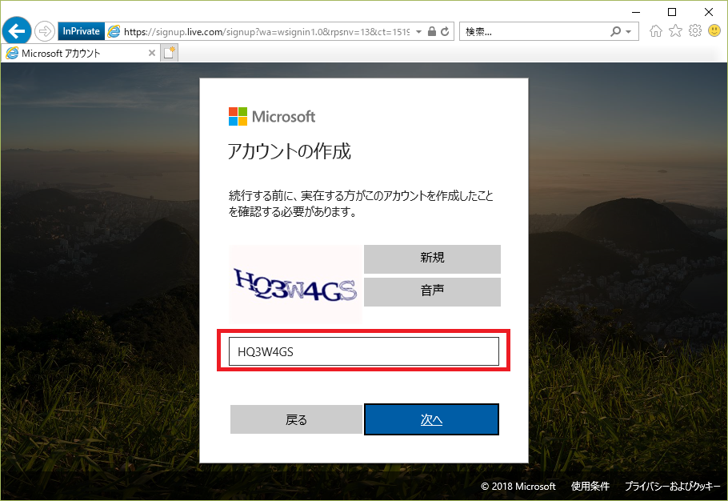Open the search box suggestions dropdown
Screen dimensions: 728x501
[x=630, y=30]
